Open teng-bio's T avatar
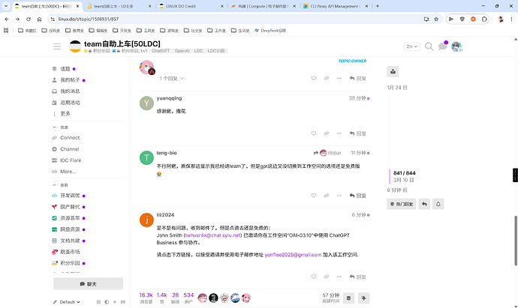 (x=146, y=158)
